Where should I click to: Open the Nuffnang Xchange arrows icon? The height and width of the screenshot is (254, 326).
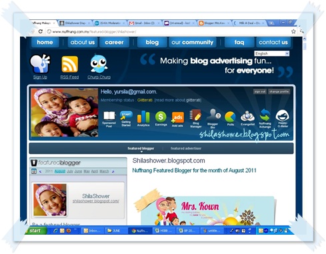pyautogui.click(x=265, y=115)
